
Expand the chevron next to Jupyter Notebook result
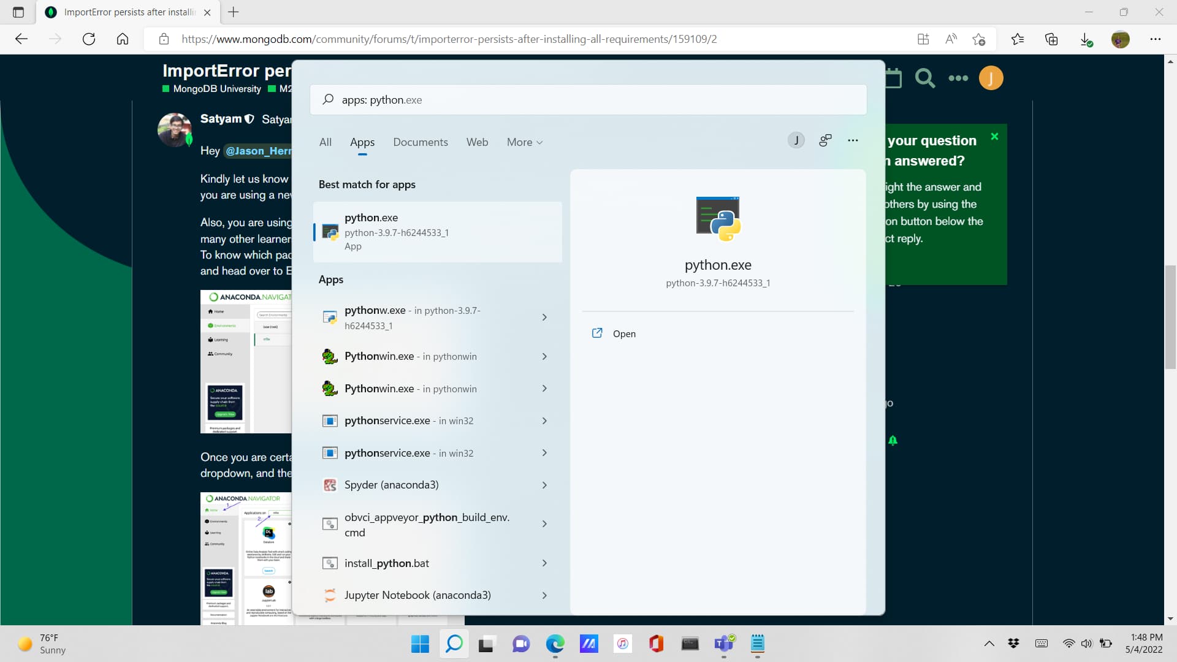544,595
